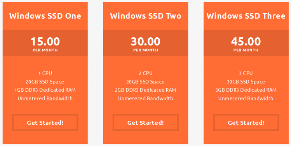The image size is (291, 146).
Task: Click Get Started for Windows SSD One
Action: point(45,122)
